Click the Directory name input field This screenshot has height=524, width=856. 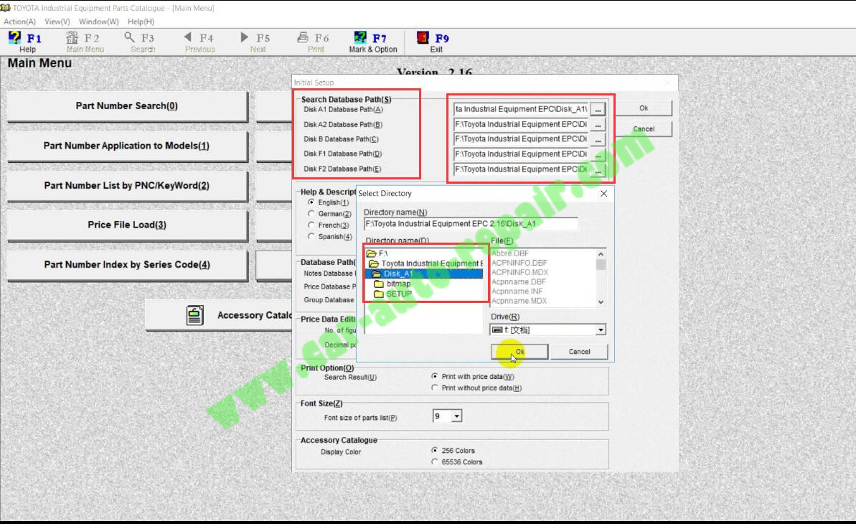[471, 224]
